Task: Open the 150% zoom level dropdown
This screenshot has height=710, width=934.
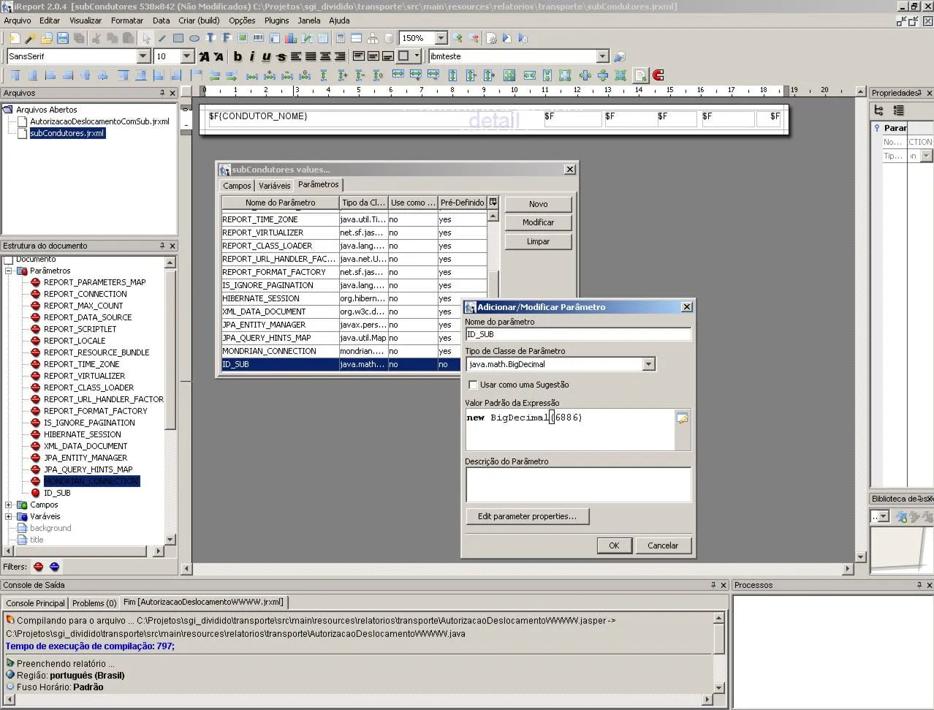Action: [441, 38]
